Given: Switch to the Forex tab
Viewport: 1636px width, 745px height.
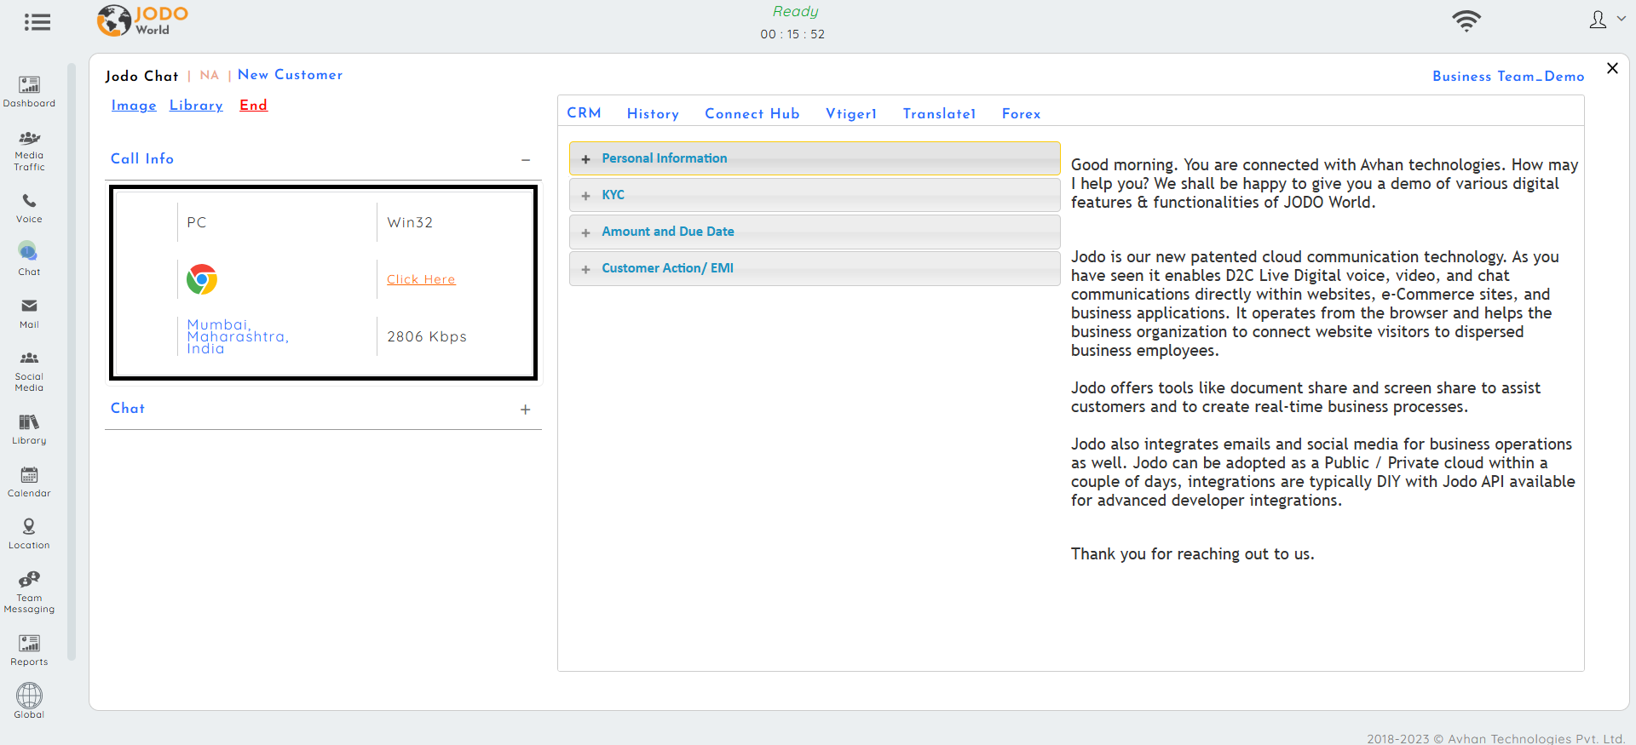Looking at the screenshot, I should [x=1022, y=114].
